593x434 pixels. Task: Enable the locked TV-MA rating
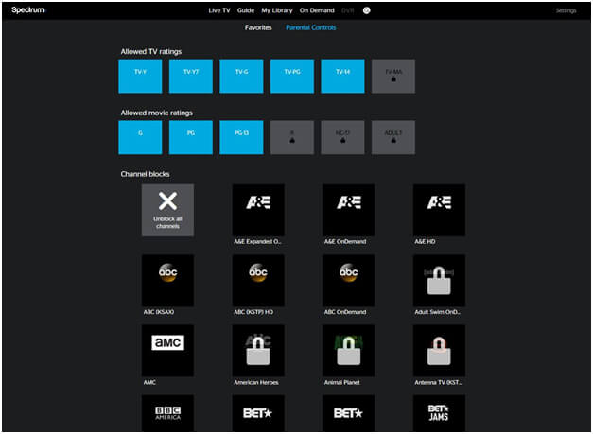pyautogui.click(x=393, y=76)
